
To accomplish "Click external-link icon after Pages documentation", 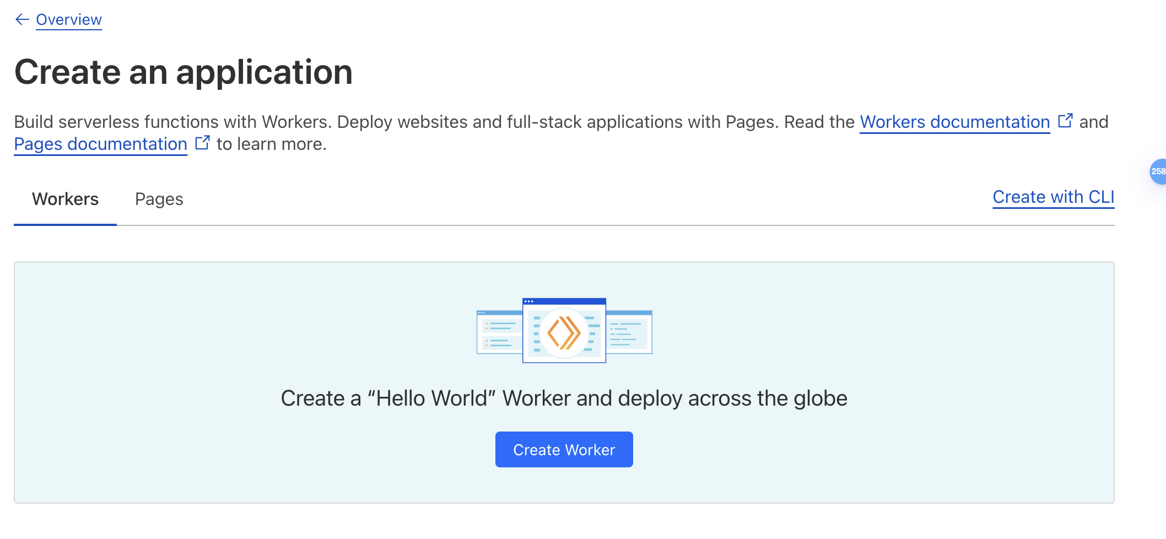I will point(202,143).
